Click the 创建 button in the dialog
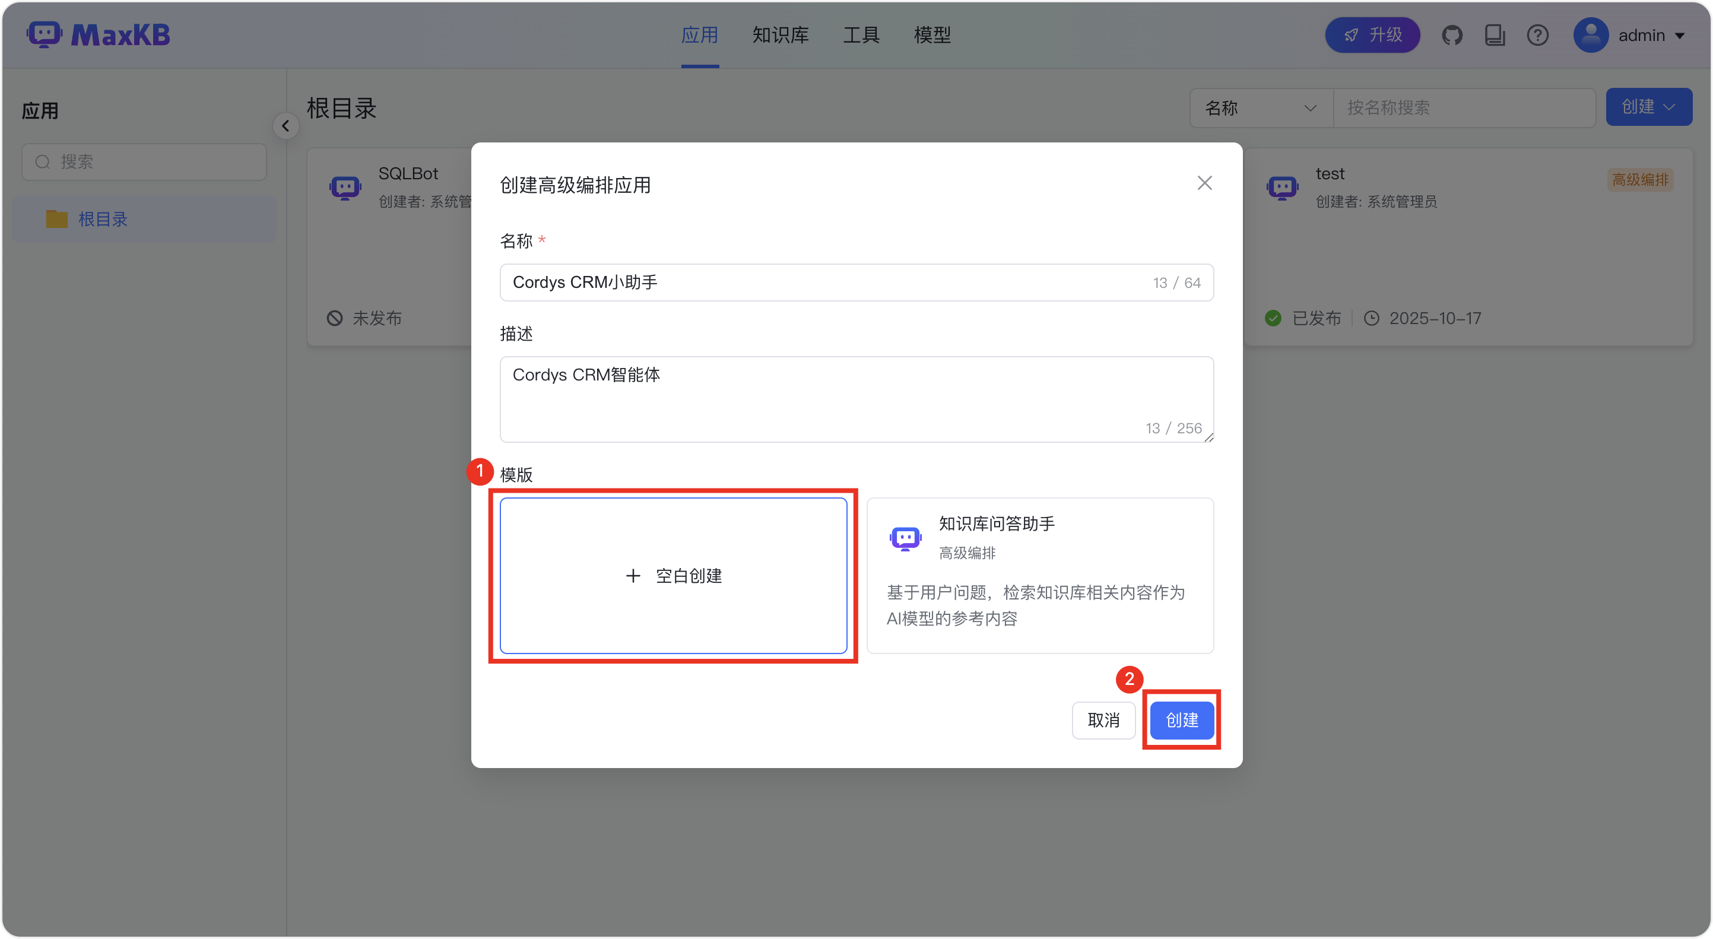Image resolution: width=1713 pixels, height=939 pixels. pyautogui.click(x=1182, y=720)
